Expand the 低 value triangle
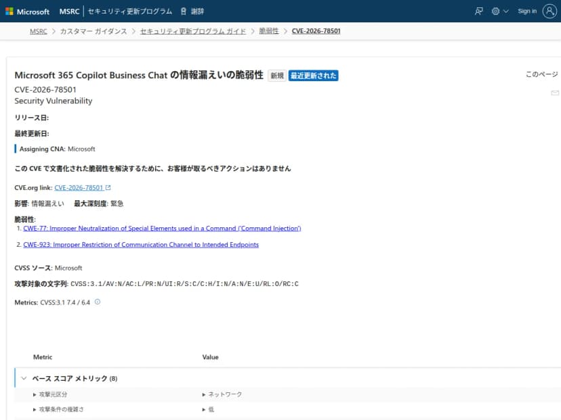The image size is (561, 420). pyautogui.click(x=203, y=410)
